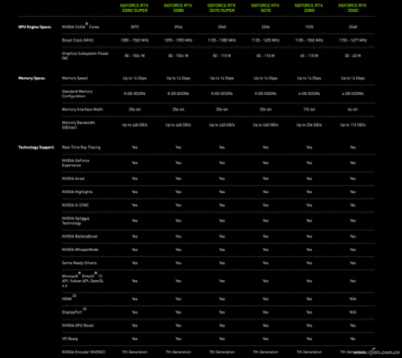The image size is (402, 358).
Task: Click 'Graphics Subsystem Power (W)' row label
Action: [85, 56]
